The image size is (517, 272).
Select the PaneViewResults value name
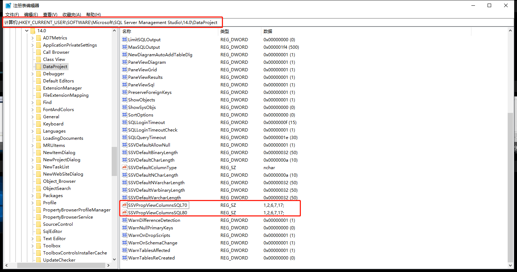click(145, 77)
